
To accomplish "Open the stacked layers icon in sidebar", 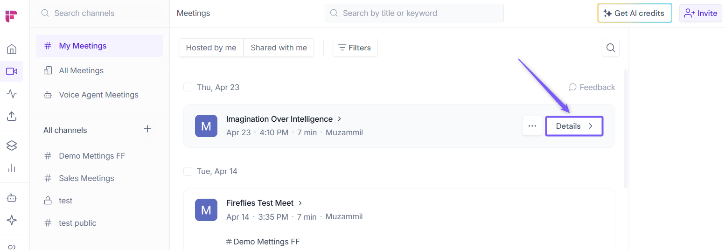I will 12,146.
